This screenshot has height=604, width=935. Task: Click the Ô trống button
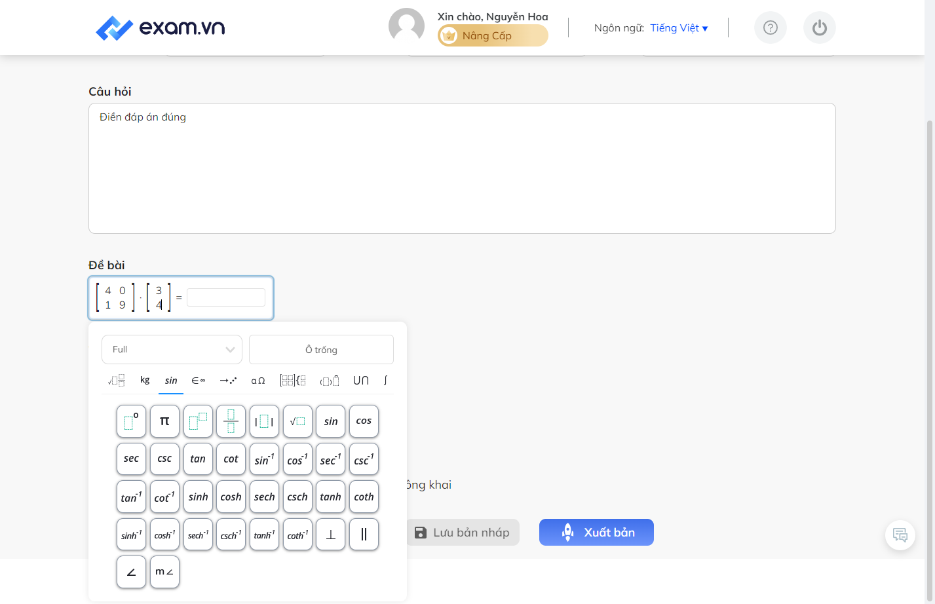[x=321, y=349]
